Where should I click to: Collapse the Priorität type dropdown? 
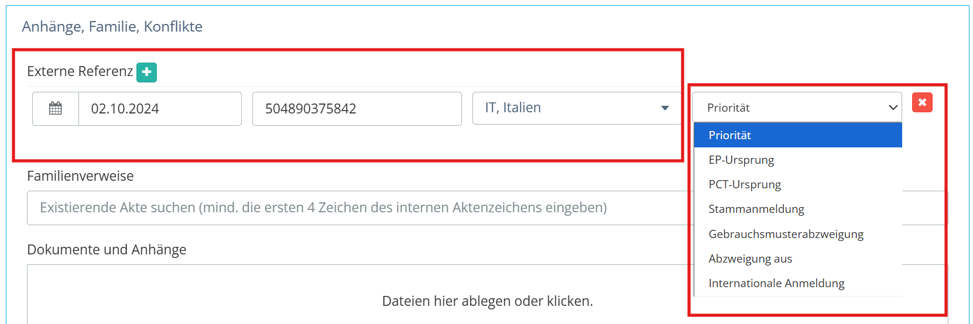pos(797,108)
